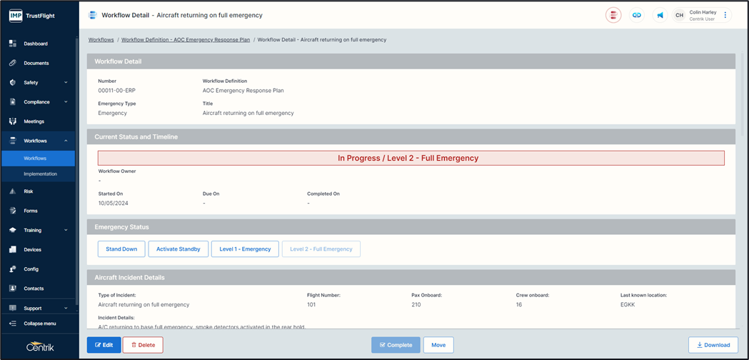749x360 pixels.
Task: Go to Meetings in sidebar
Action: click(34, 121)
